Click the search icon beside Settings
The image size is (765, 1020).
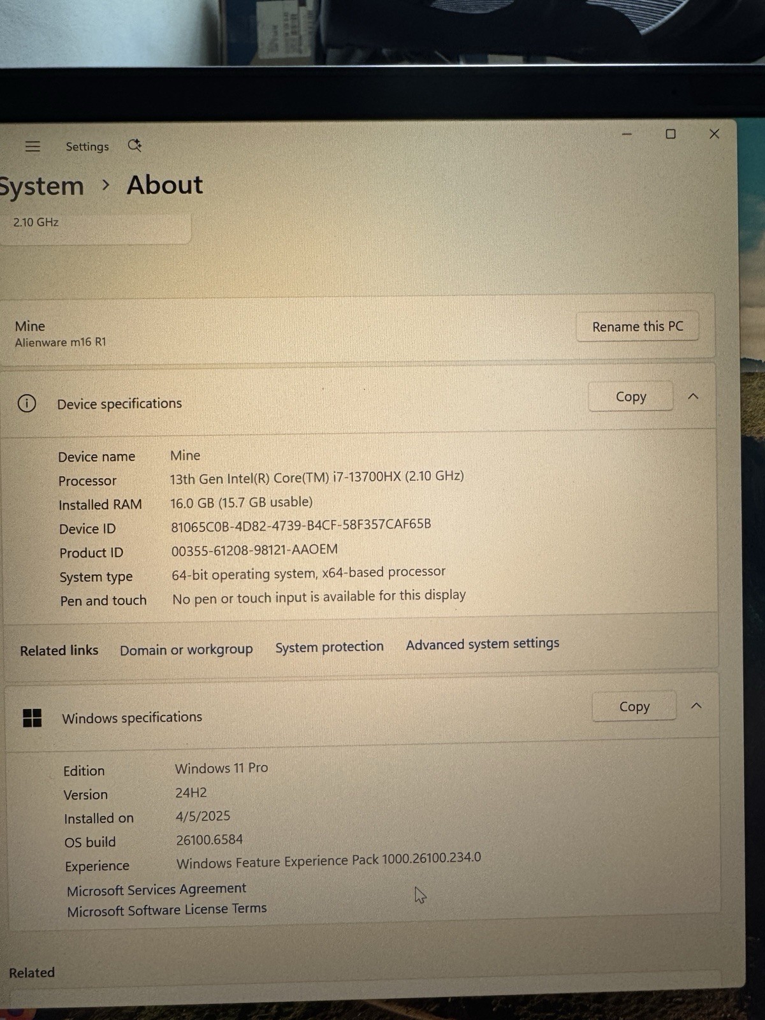click(x=135, y=145)
